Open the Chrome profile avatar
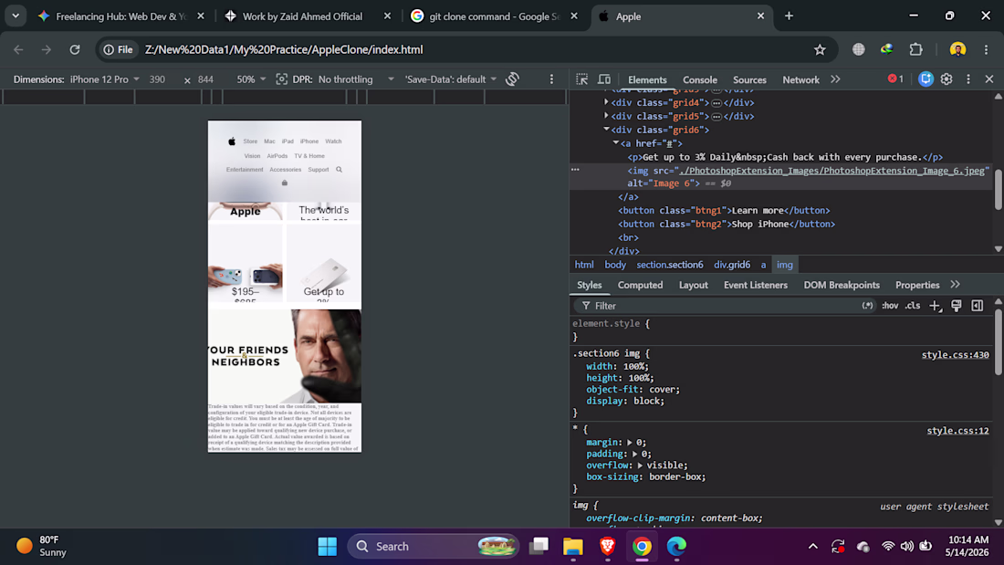Image resolution: width=1004 pixels, height=565 pixels. point(957,49)
